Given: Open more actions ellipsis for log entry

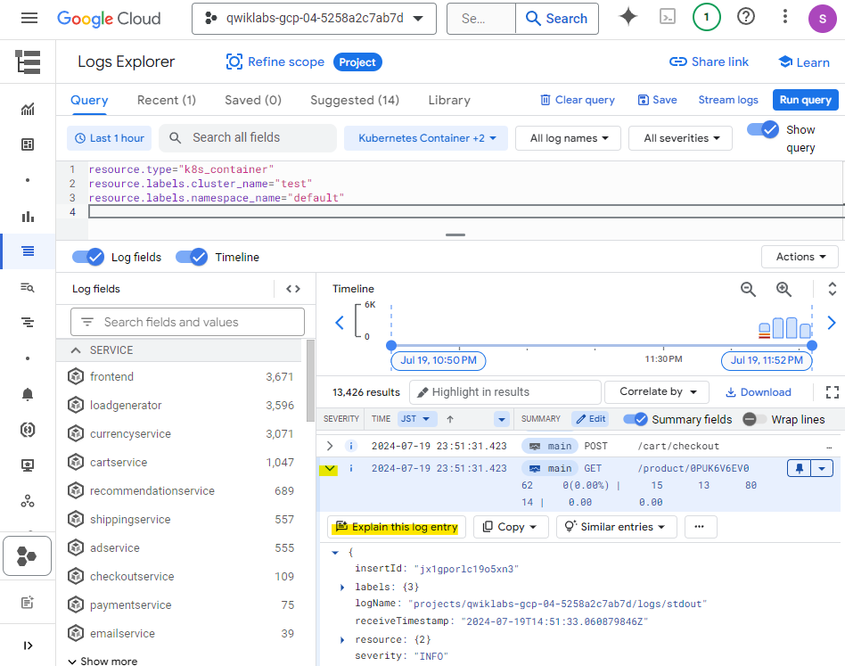Looking at the screenshot, I should pos(700,527).
